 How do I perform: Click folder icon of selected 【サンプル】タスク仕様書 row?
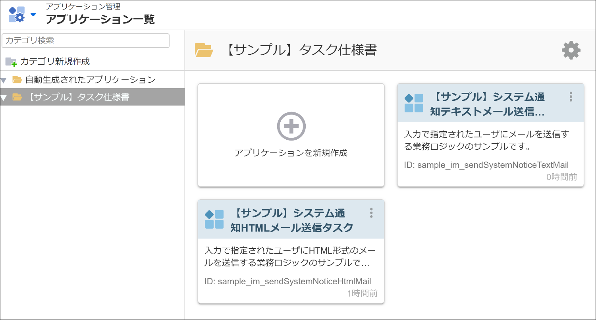click(17, 97)
